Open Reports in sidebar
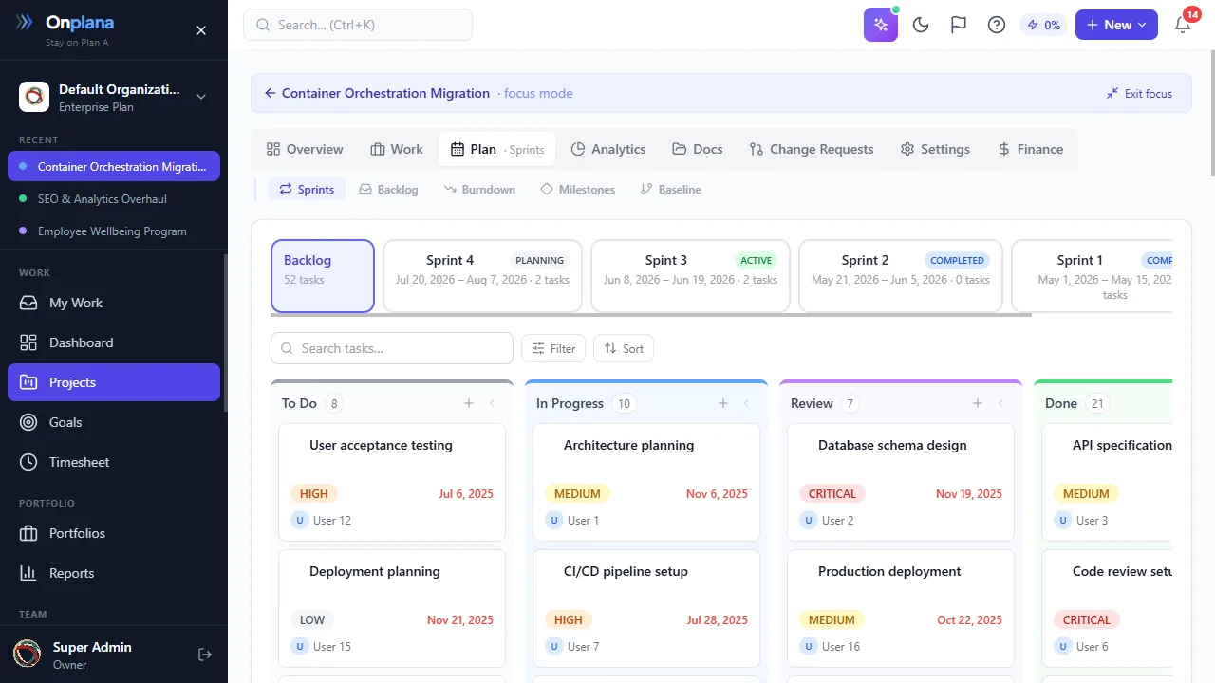Viewport: 1215px width, 683px height. coord(114,573)
